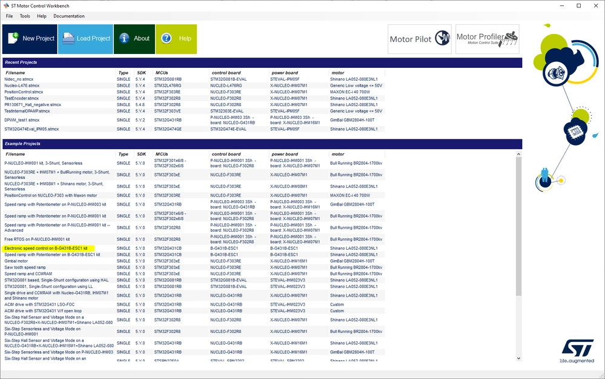
Task: Open the File menu
Action: pos(9,16)
